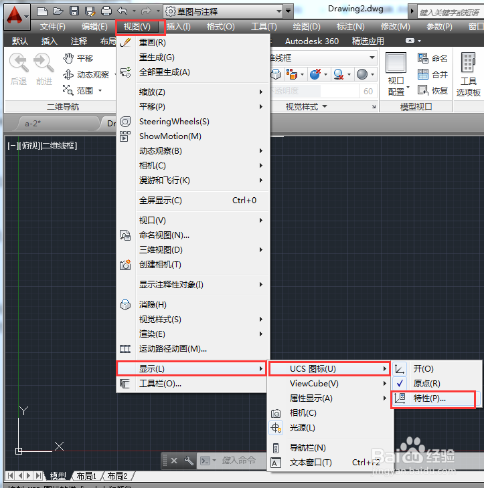Screen dimensions: 484x488
Task: Click the command line input 键入命令
Action: [x=238, y=460]
